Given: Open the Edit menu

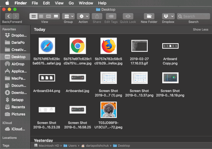Looking at the screenshot, I should (46, 3).
